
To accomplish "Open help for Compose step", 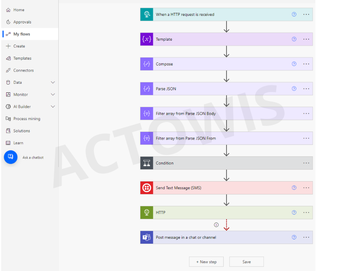I will tap(294, 64).
